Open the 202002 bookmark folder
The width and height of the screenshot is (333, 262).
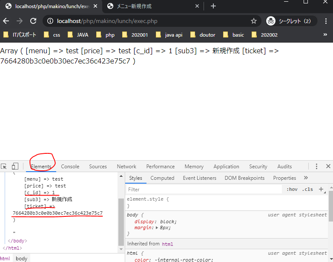click(264, 35)
